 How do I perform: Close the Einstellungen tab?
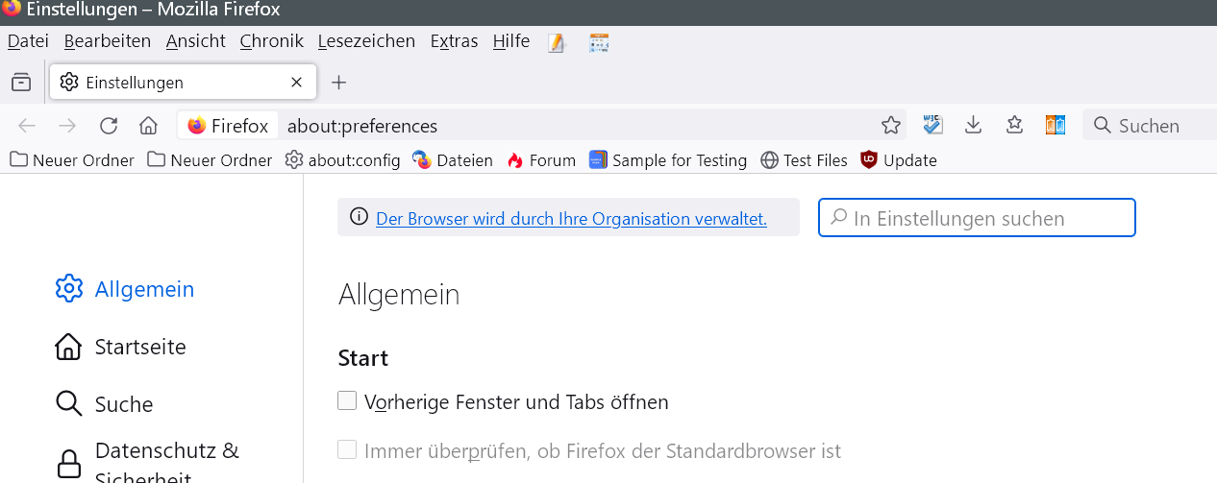click(297, 83)
